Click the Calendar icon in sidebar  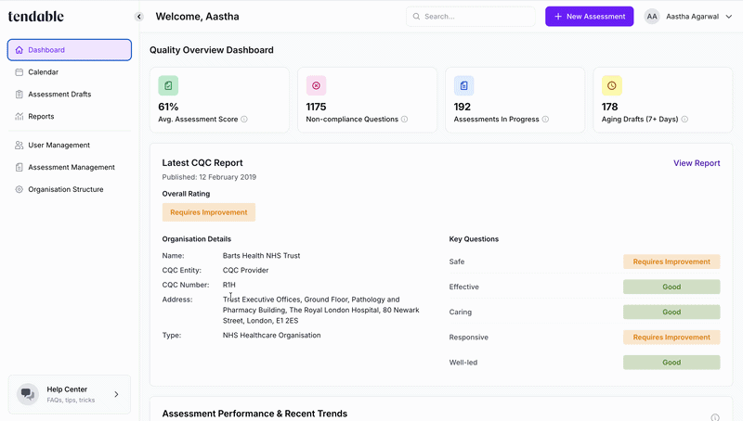19,72
